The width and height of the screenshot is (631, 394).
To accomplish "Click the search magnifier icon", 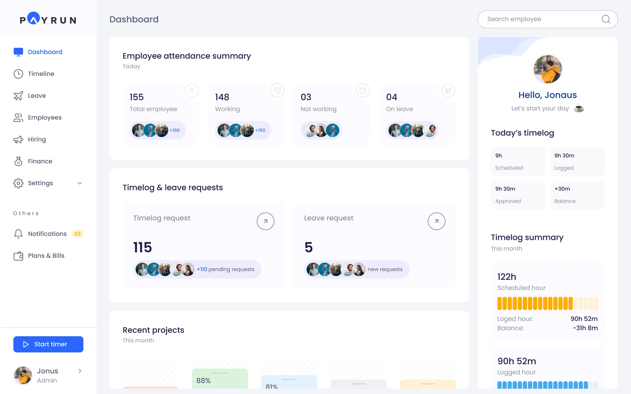I will click(606, 19).
